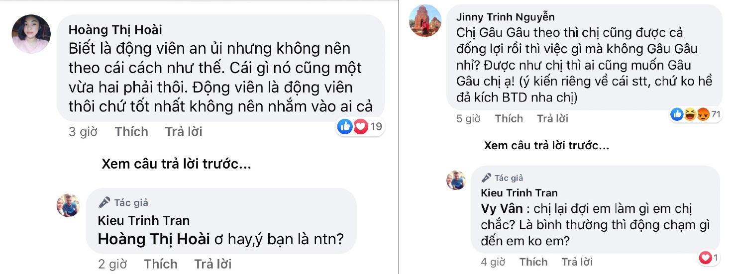Like Jinny Trinh Nguyễn's comment via Thích
This screenshot has height=274, width=732.
coord(509,119)
